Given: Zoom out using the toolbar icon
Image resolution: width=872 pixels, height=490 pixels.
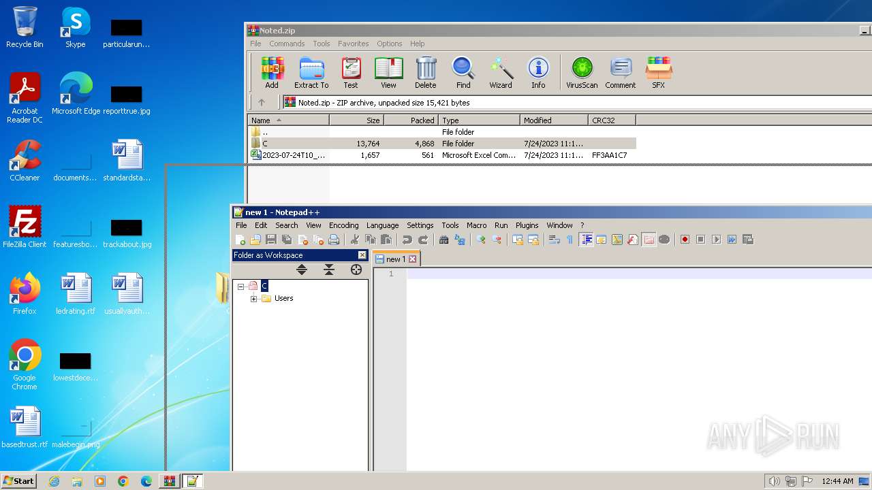Looking at the screenshot, I should [x=497, y=240].
